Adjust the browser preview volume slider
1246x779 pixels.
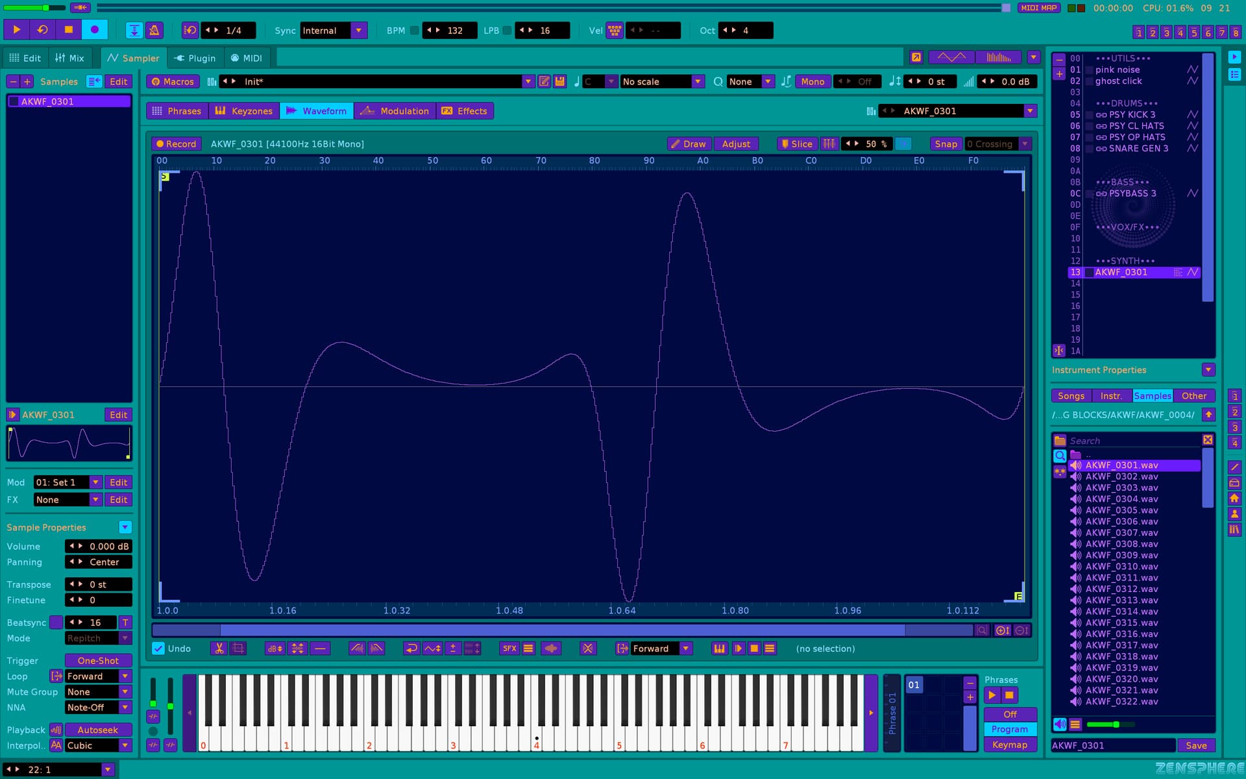point(1110,724)
